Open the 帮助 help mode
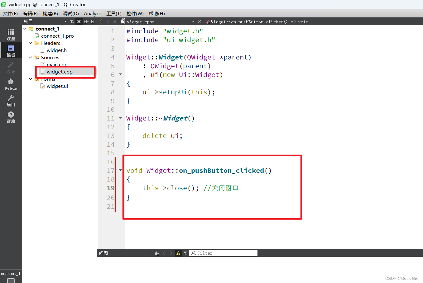Screen dimensions: 423x283 click(11, 117)
